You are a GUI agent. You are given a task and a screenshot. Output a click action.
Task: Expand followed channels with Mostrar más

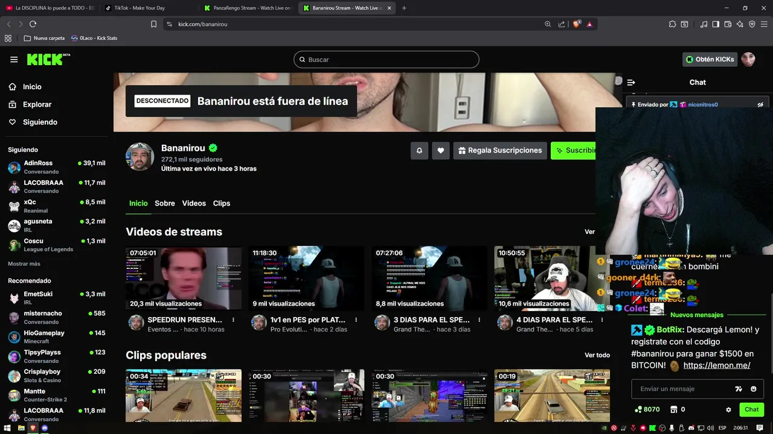pyautogui.click(x=24, y=263)
